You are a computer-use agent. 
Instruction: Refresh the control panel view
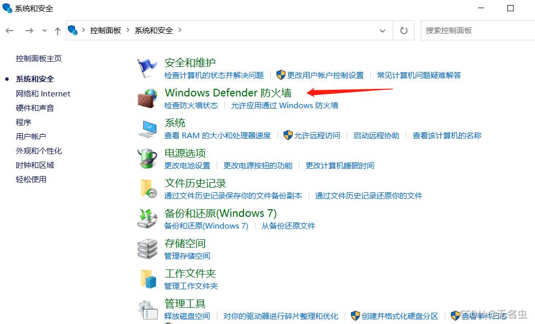pyautogui.click(x=403, y=31)
